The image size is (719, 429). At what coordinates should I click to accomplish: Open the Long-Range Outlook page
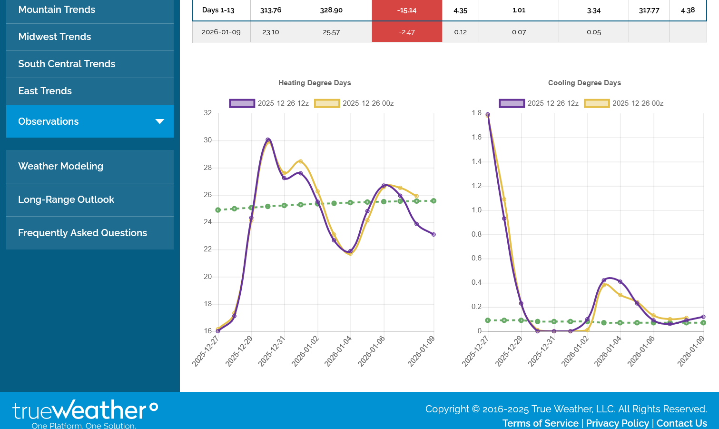(66, 200)
